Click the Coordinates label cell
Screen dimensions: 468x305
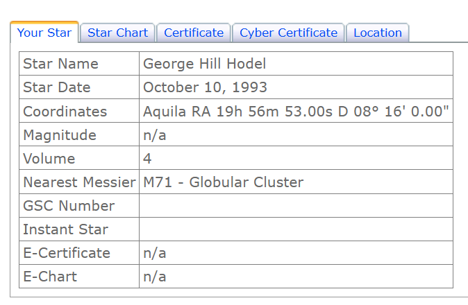(65, 112)
